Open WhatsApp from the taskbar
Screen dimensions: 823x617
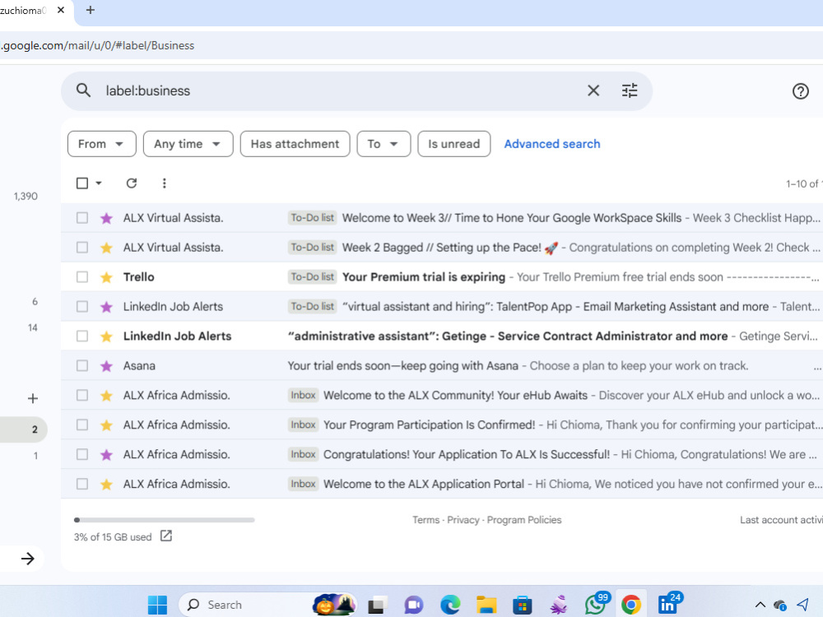(x=596, y=604)
